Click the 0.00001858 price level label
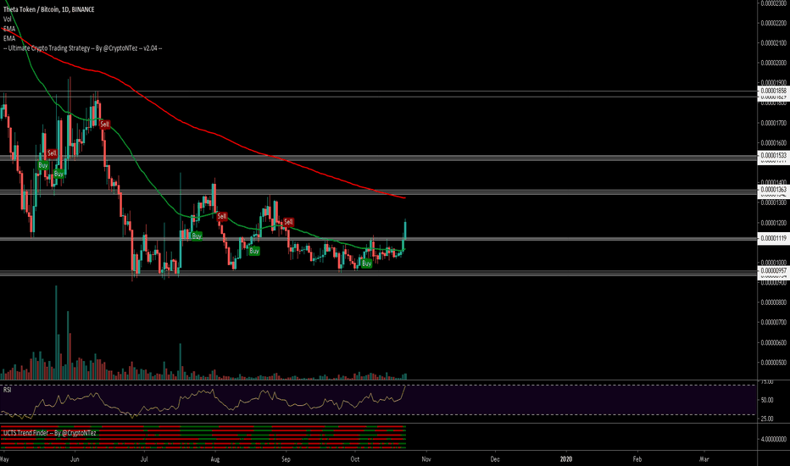The image size is (790, 466). [773, 92]
